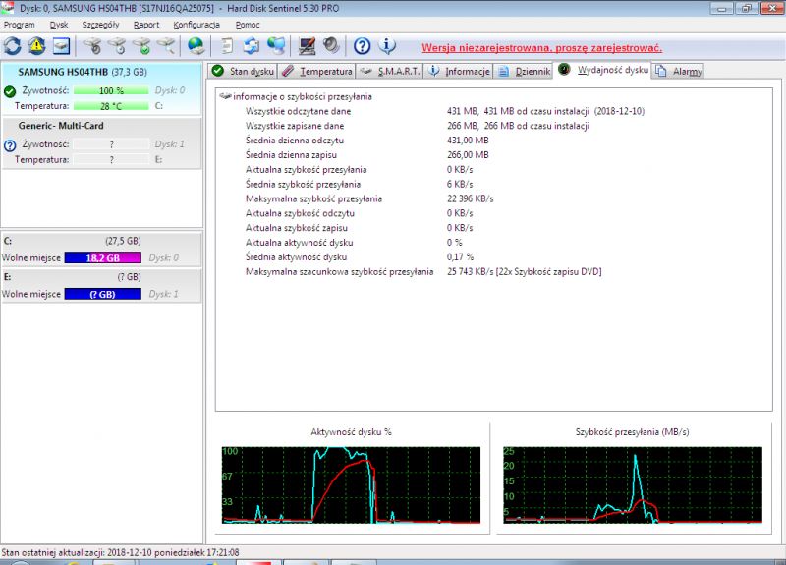Open the Program menu
Viewport: 786px width, 565px height.
click(x=19, y=25)
